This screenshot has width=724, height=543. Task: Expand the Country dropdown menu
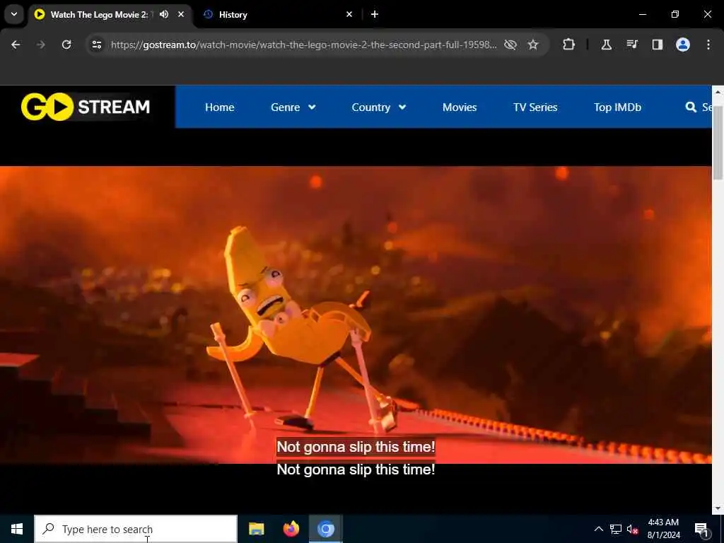click(x=379, y=107)
